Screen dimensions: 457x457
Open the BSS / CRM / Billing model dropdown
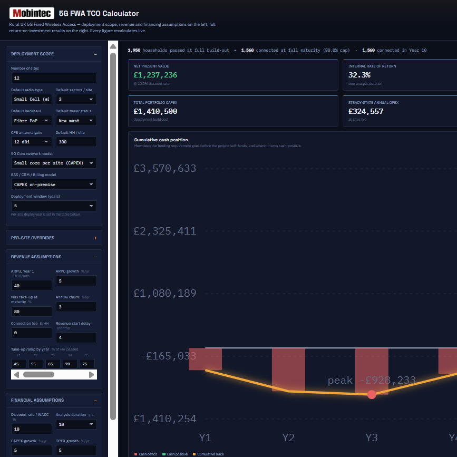point(54,184)
